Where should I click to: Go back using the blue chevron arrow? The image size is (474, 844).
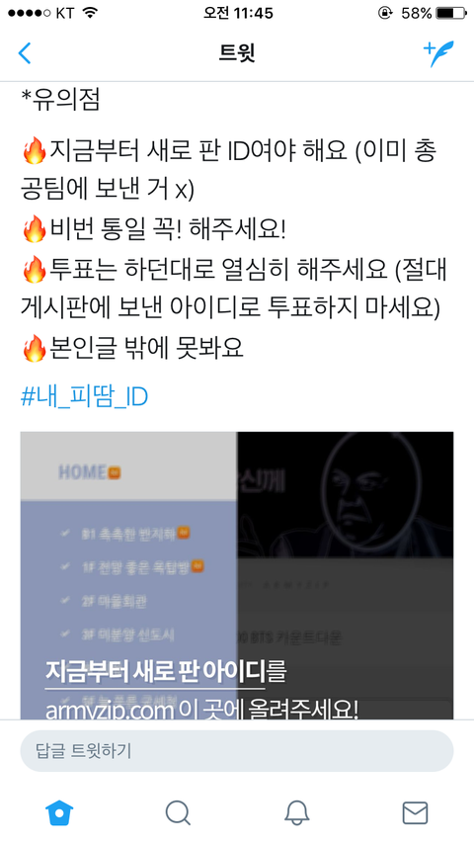(x=25, y=53)
